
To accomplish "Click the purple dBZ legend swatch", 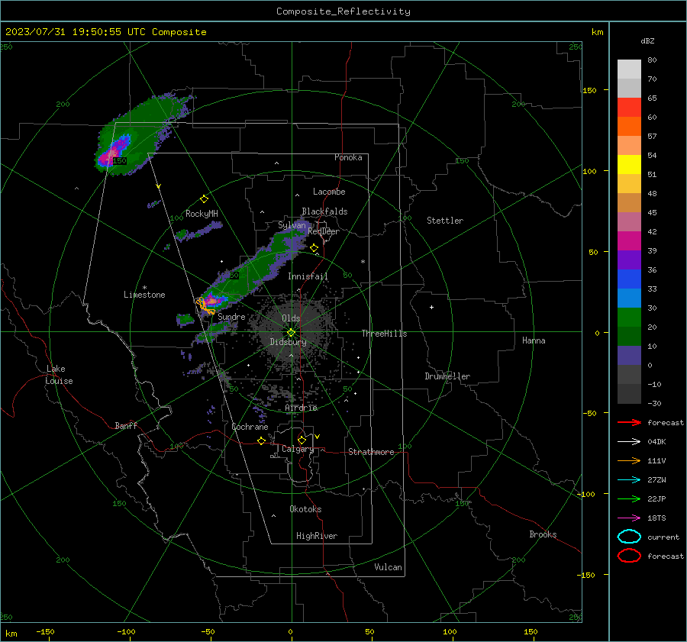I will tap(629, 260).
